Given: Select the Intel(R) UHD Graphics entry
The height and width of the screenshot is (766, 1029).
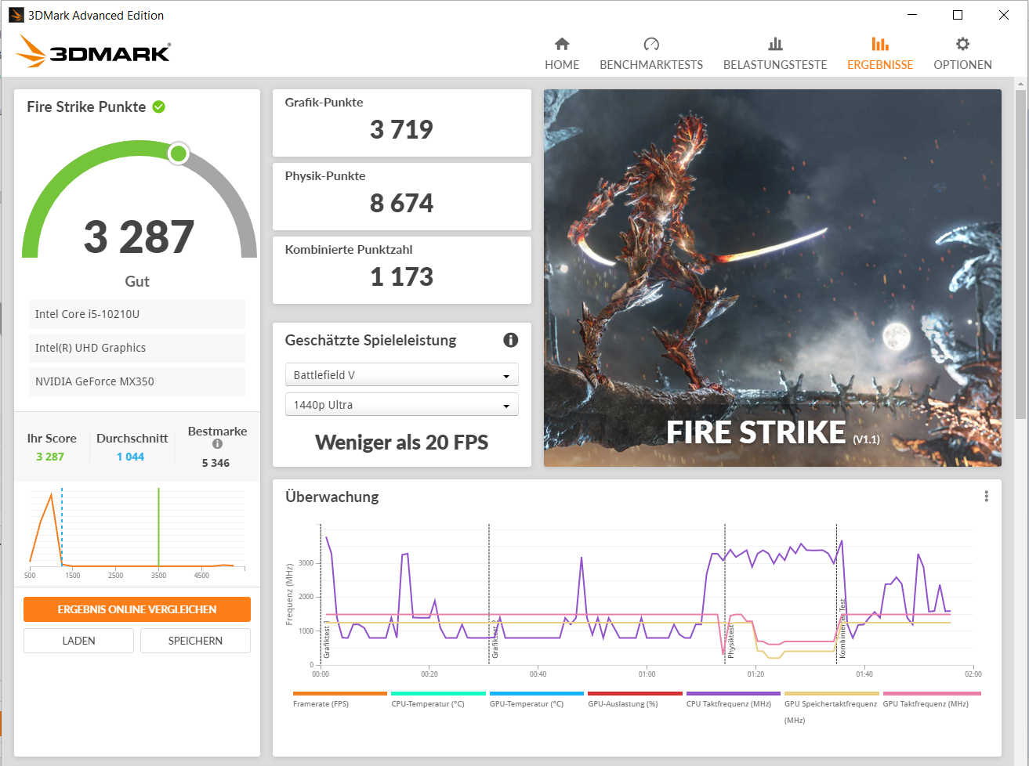Looking at the screenshot, I should tap(137, 348).
